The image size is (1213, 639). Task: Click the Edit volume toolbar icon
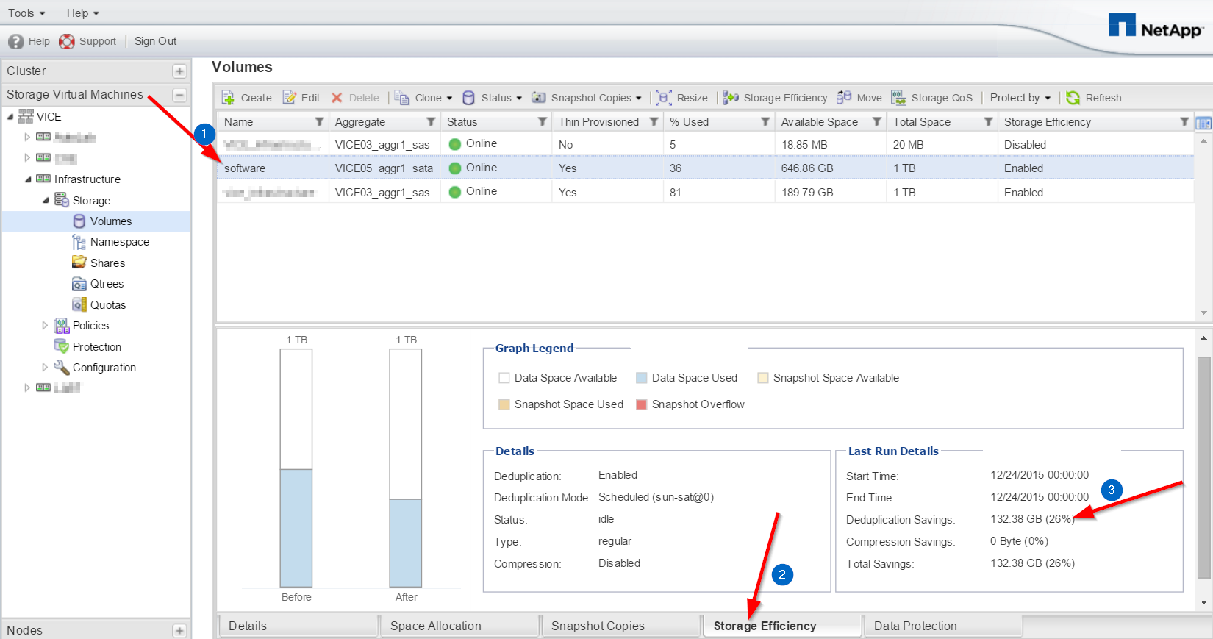(290, 98)
